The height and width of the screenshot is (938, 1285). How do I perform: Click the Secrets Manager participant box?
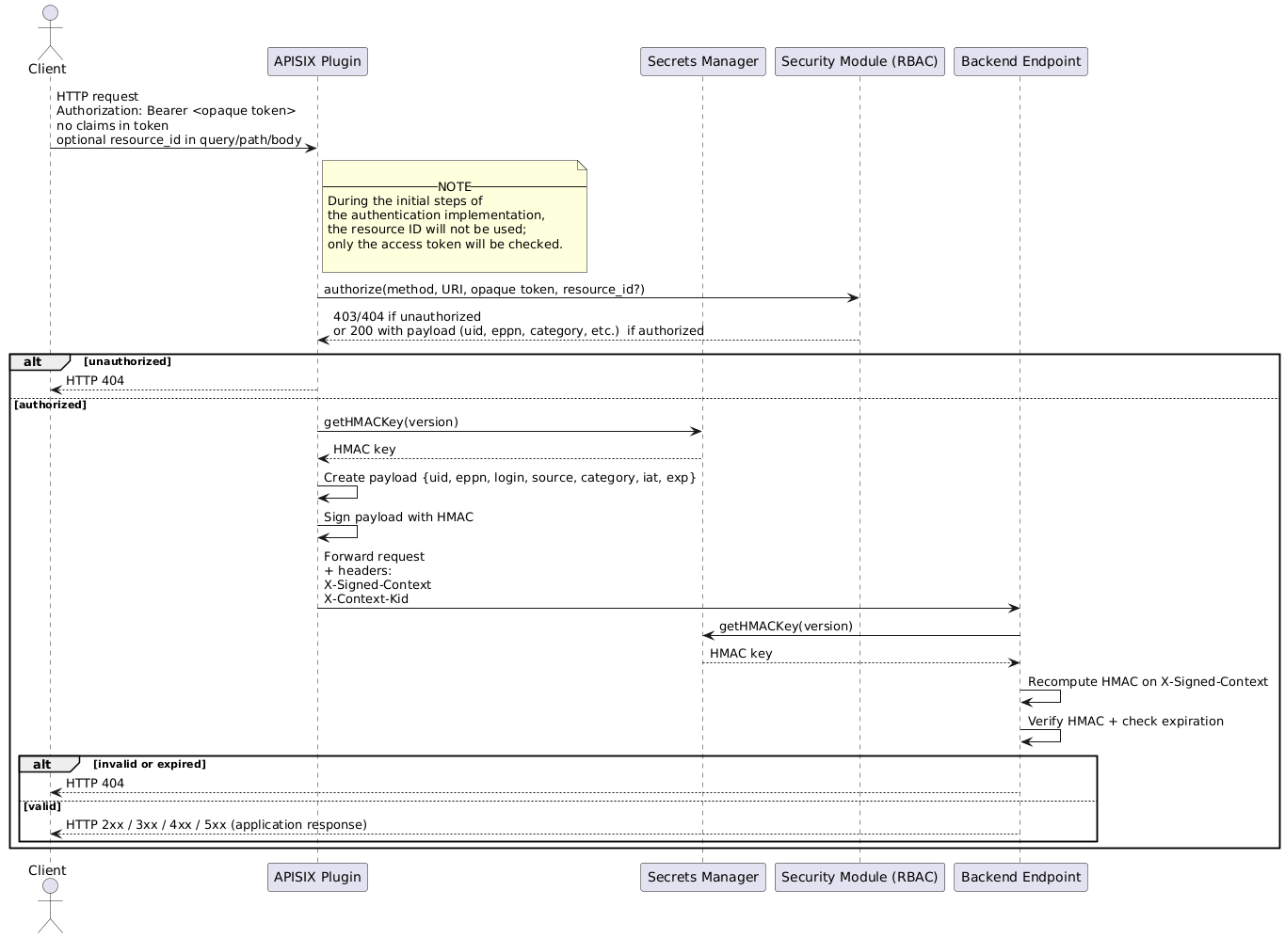click(702, 61)
